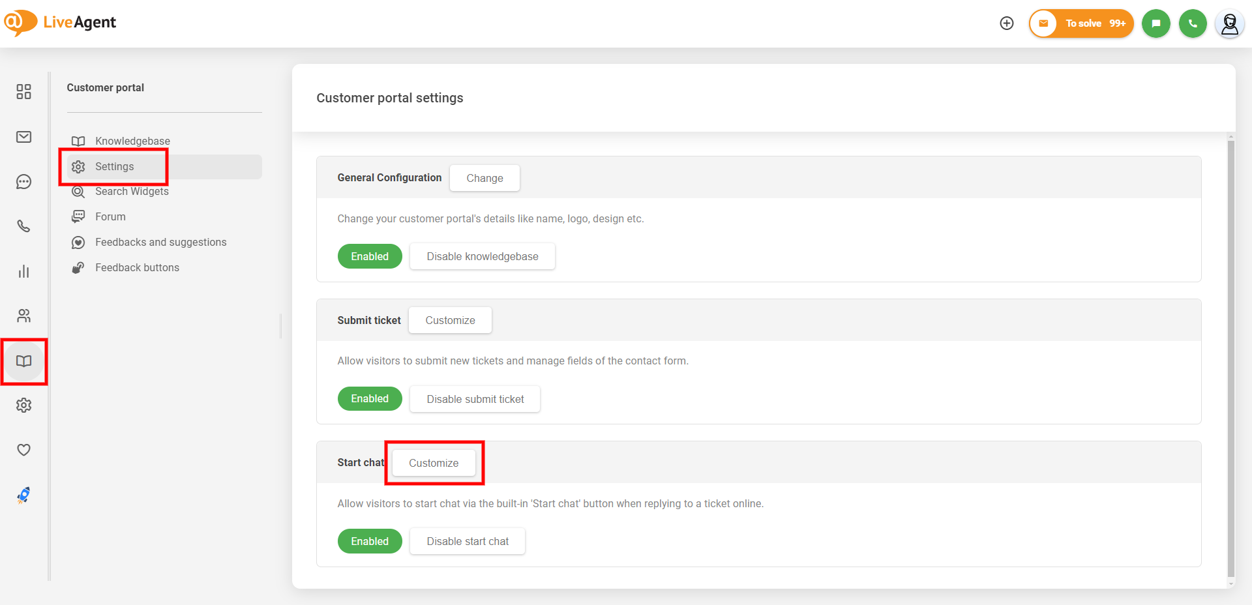Open Chats via the speech bubble sidebar icon
Viewport: 1252px width, 605px height.
click(x=24, y=182)
